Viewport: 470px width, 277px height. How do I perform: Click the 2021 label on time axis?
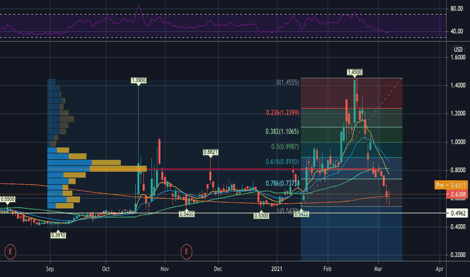point(277,269)
